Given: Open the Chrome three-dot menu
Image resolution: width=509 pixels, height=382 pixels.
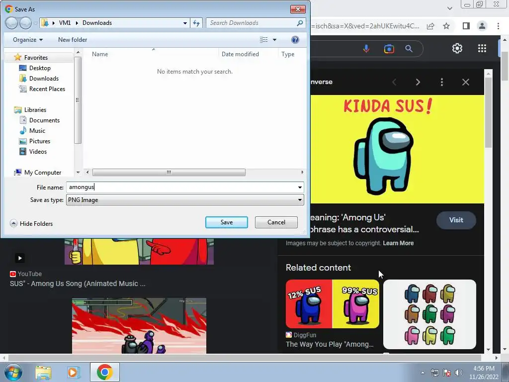Looking at the screenshot, I should (498, 26).
